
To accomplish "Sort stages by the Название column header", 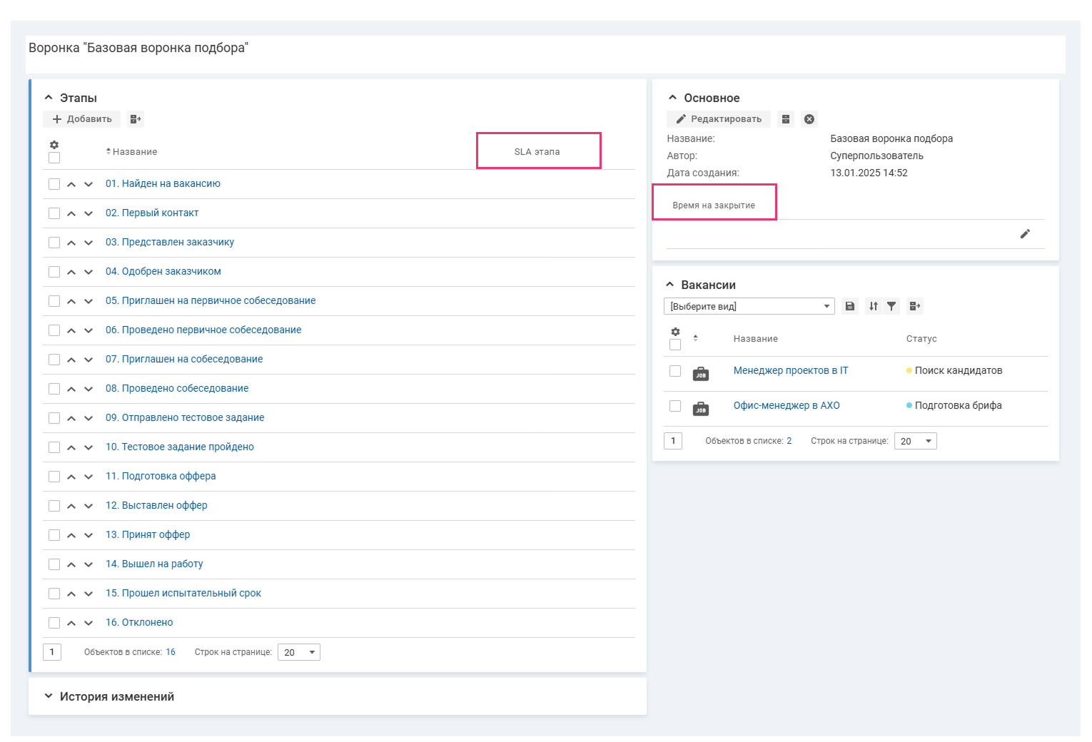I will pyautogui.click(x=134, y=152).
